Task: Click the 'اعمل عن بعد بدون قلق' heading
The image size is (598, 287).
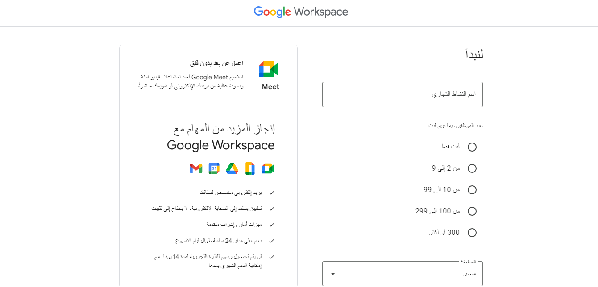Action: pyautogui.click(x=216, y=63)
